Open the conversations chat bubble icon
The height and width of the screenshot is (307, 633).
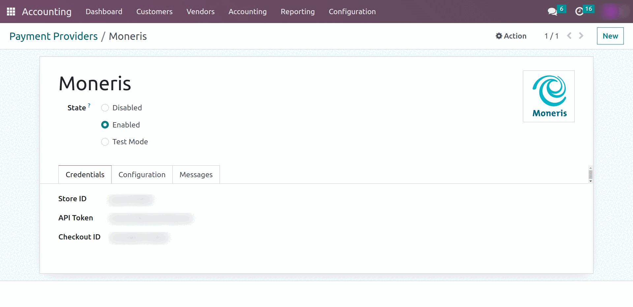552,12
